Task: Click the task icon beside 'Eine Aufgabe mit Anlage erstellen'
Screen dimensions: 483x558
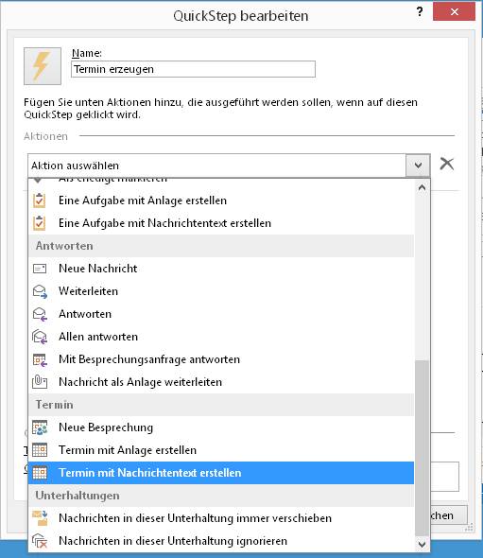Action: pos(40,201)
